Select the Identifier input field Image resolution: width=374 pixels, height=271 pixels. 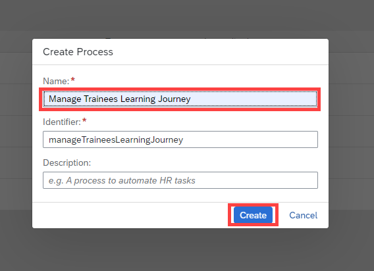click(x=180, y=139)
